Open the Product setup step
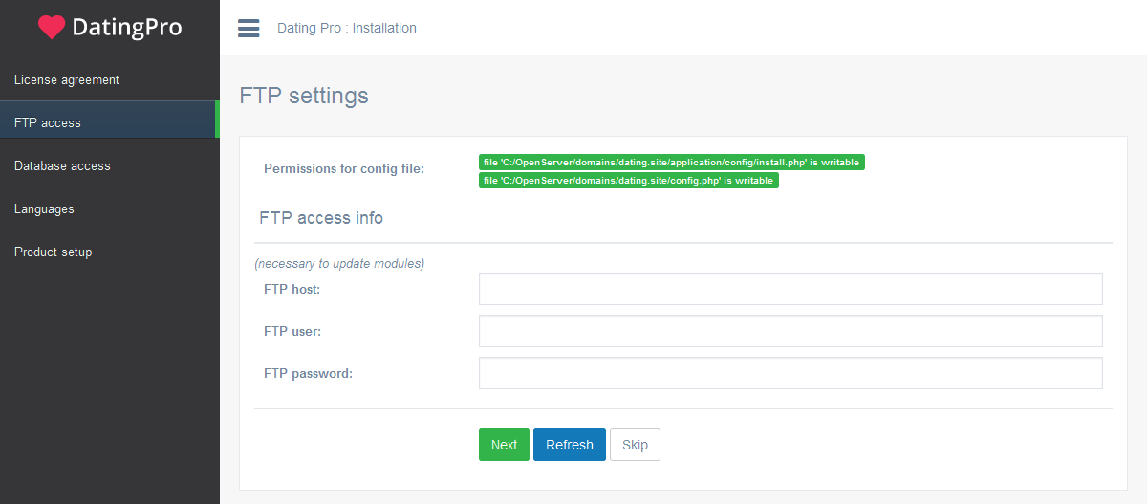Viewport: 1147px width, 504px height. coord(110,252)
